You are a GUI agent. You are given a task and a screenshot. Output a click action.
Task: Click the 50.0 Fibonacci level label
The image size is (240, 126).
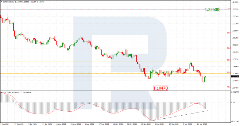pyautogui.click(x=229, y=60)
